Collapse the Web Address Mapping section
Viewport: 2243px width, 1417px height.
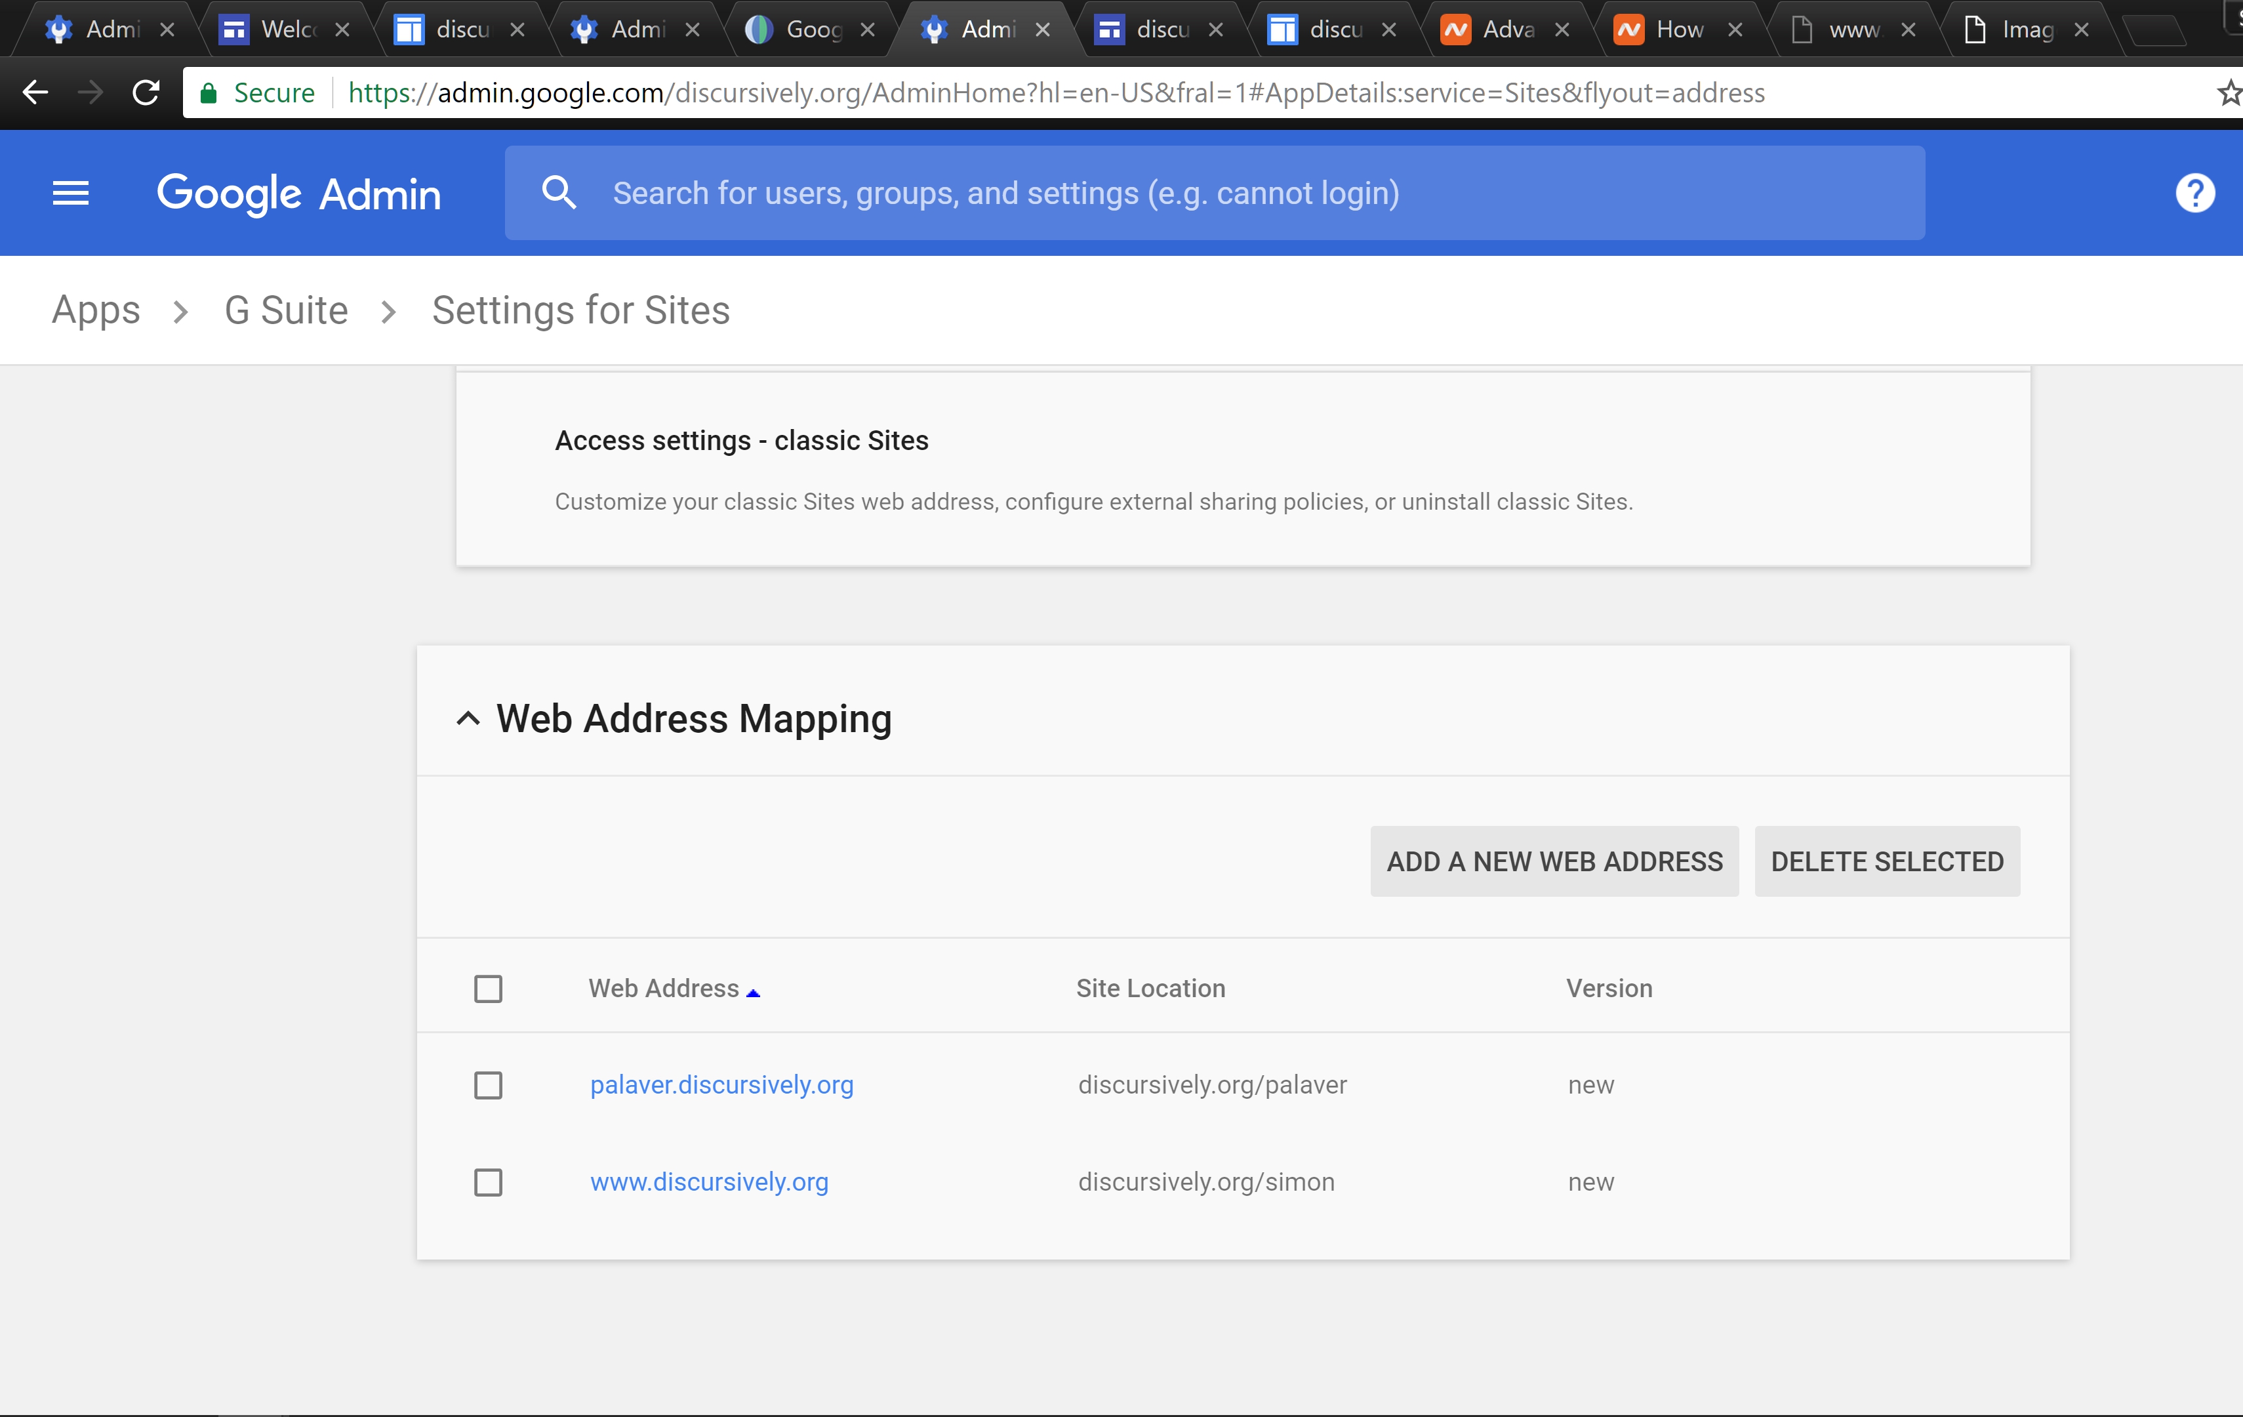[468, 718]
